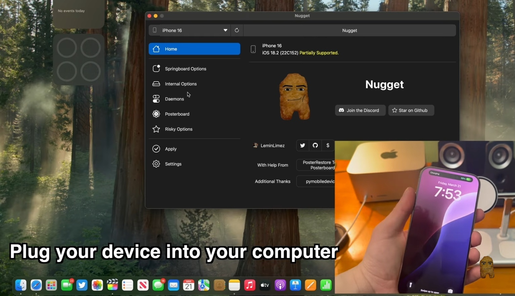Open Springboard Options page
Screen dimensions: 515x296
click(x=194, y=69)
